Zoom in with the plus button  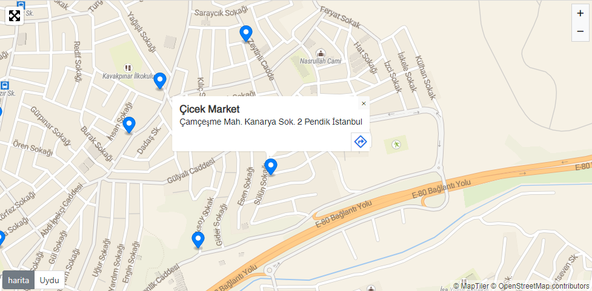(580, 13)
